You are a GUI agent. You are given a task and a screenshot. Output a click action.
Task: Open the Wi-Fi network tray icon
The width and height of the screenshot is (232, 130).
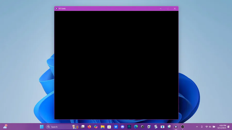(x=206, y=127)
